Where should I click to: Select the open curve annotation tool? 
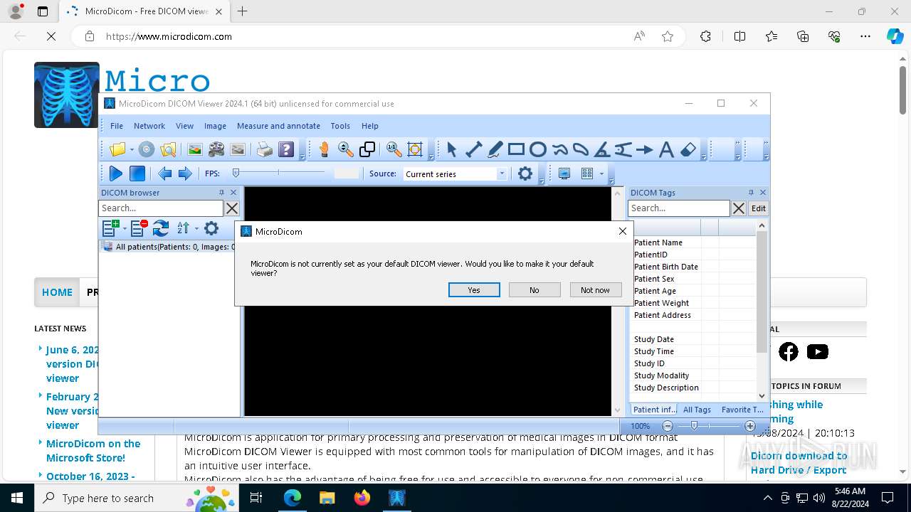pyautogui.click(x=559, y=149)
